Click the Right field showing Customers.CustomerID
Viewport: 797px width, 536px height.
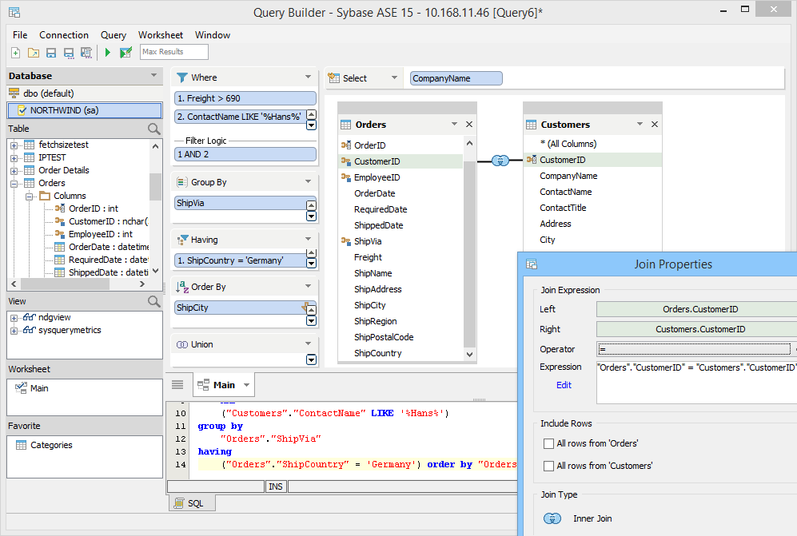tap(696, 329)
